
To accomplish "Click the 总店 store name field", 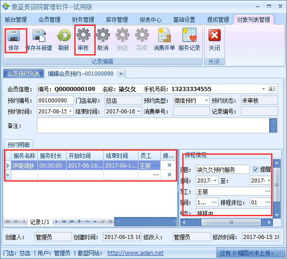I will point(123,101).
